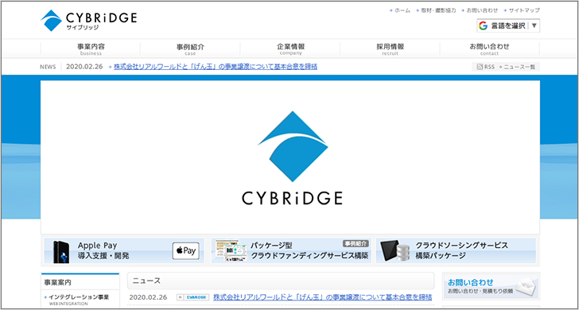579x310 pixels.
Task: Open the top お問い合わせ link
Action: [482, 10]
